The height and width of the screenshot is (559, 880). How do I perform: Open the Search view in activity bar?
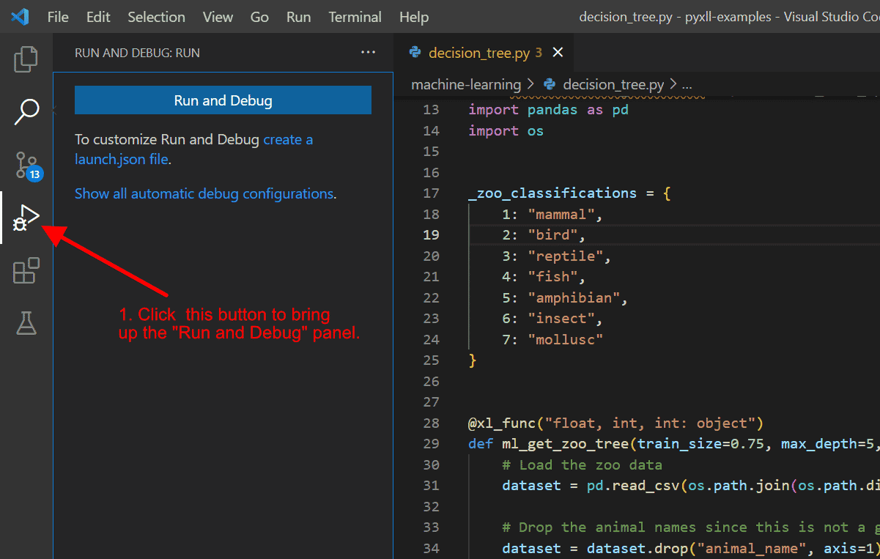pos(26,111)
